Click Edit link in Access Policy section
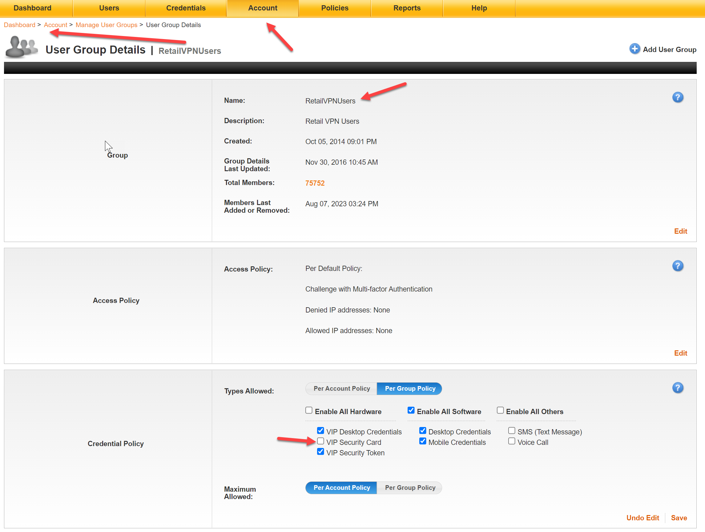 [680, 353]
